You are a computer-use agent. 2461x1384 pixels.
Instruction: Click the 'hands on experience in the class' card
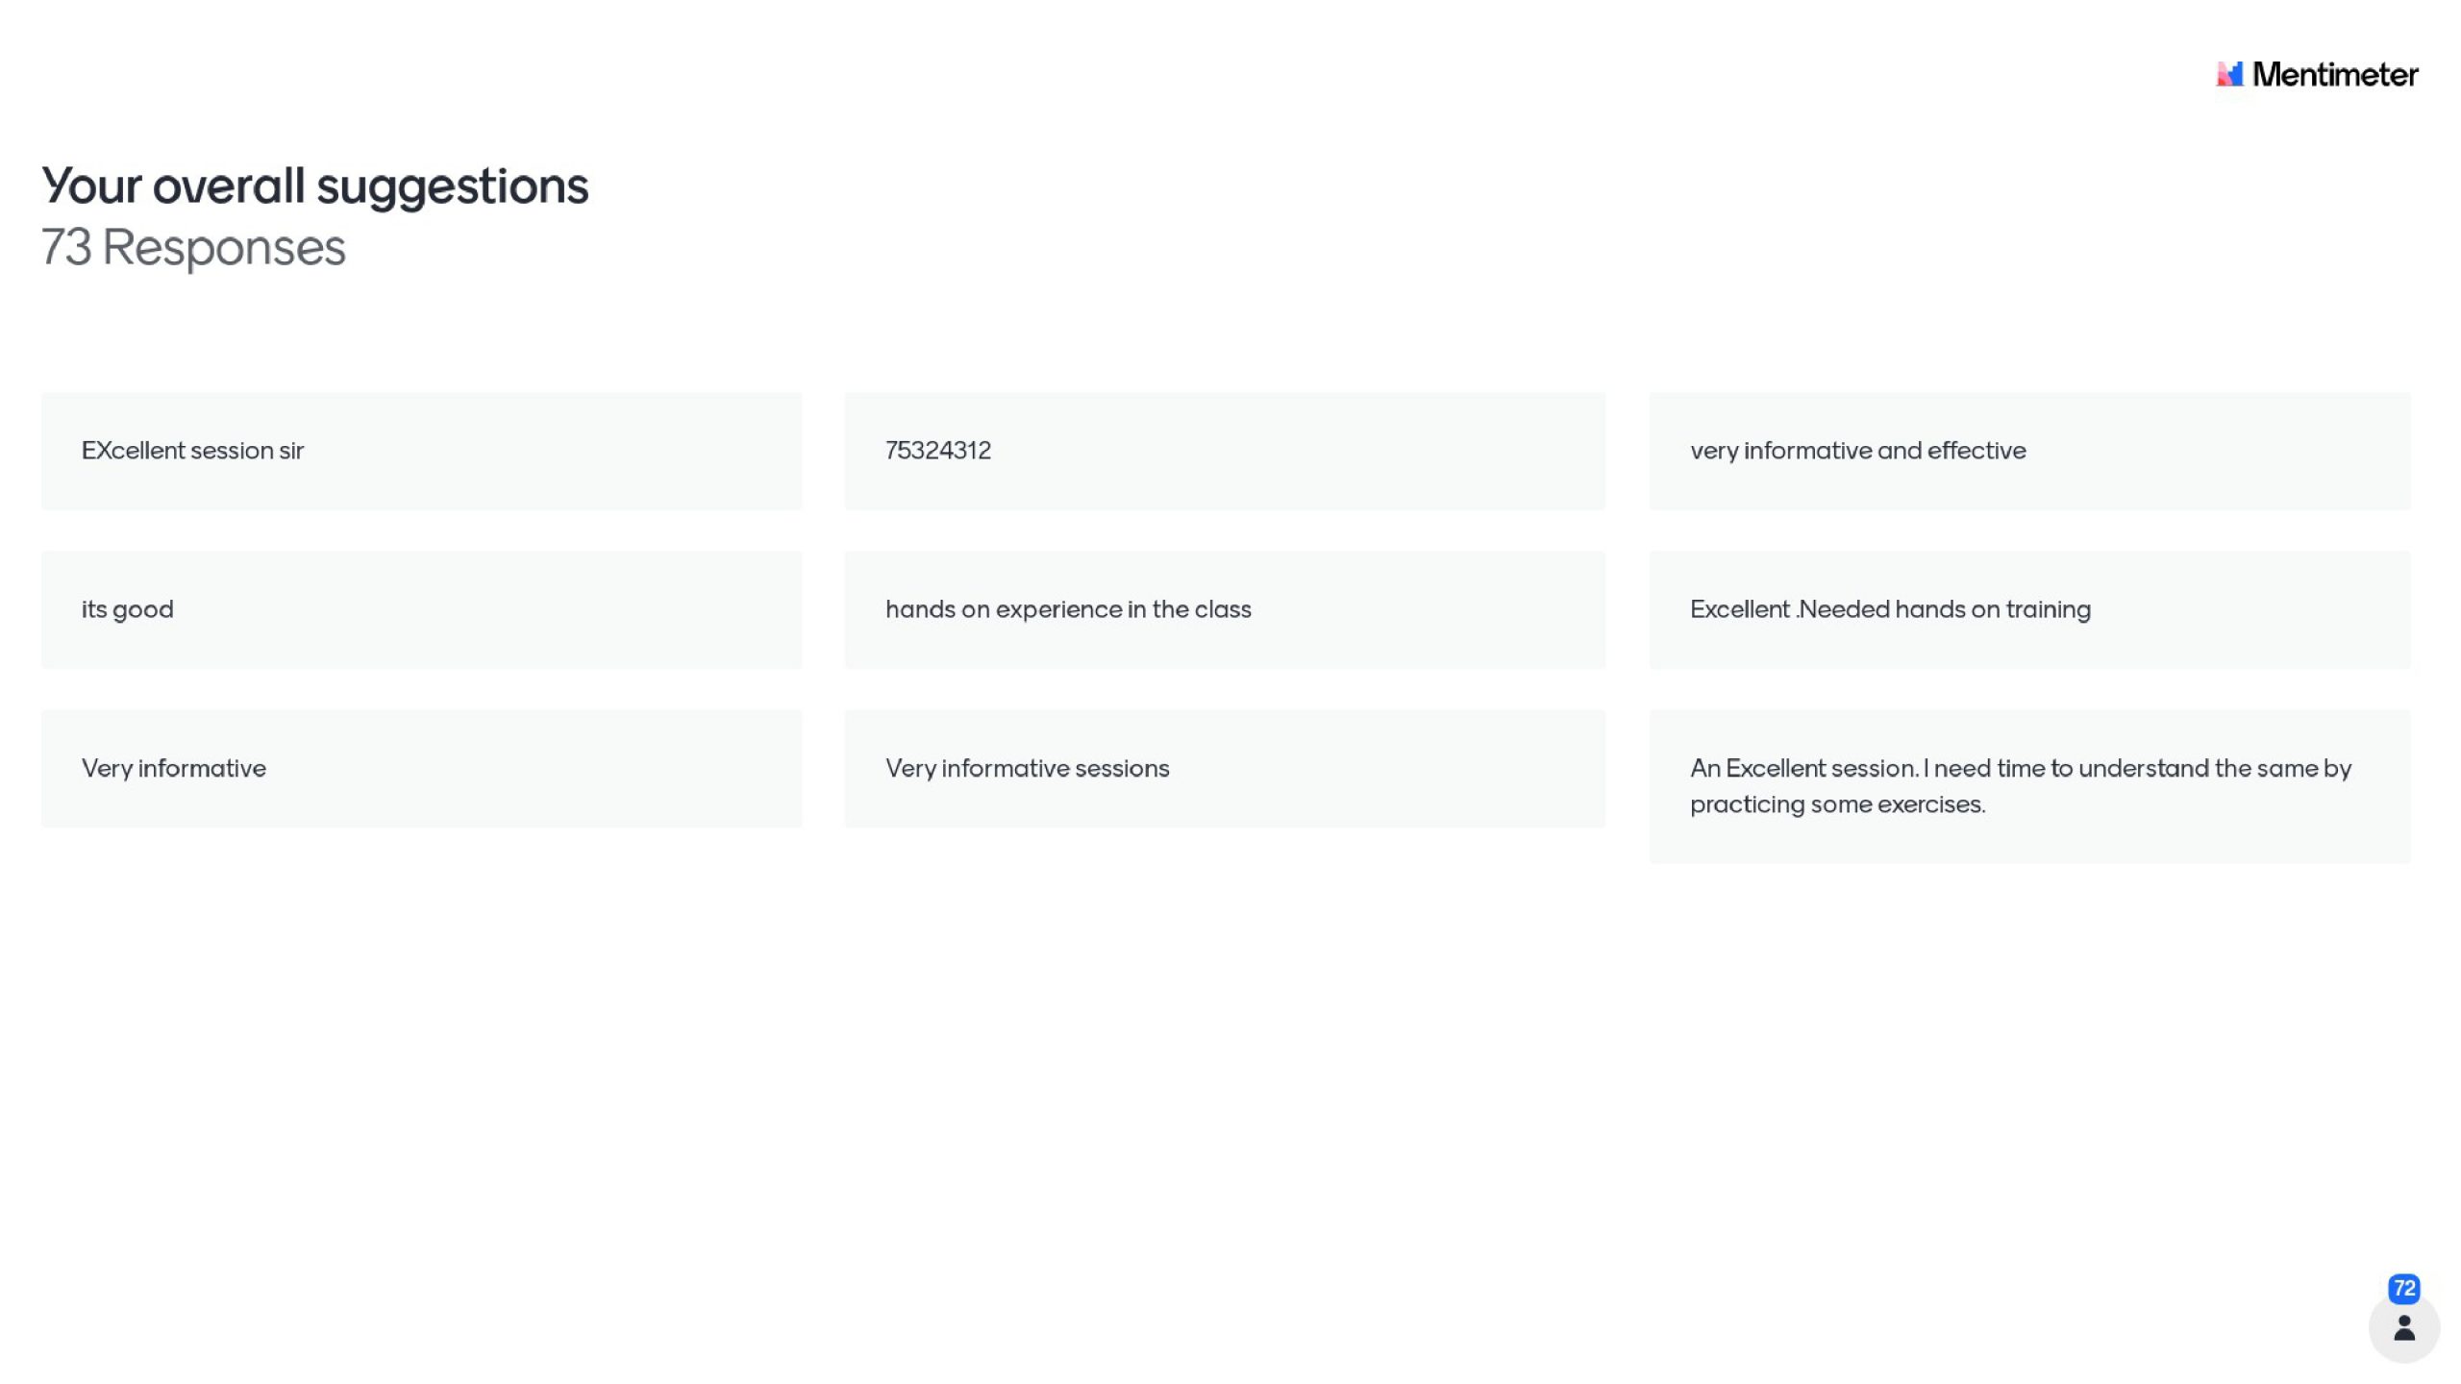(1225, 609)
